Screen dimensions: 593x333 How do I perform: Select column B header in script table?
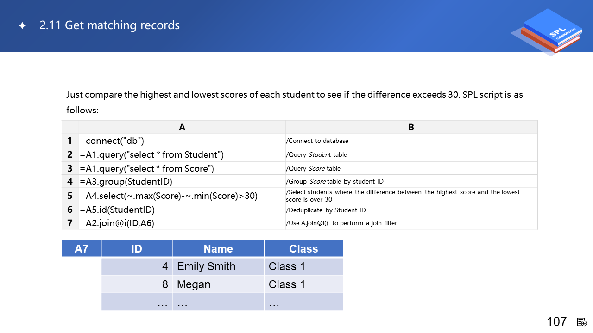pyautogui.click(x=411, y=127)
